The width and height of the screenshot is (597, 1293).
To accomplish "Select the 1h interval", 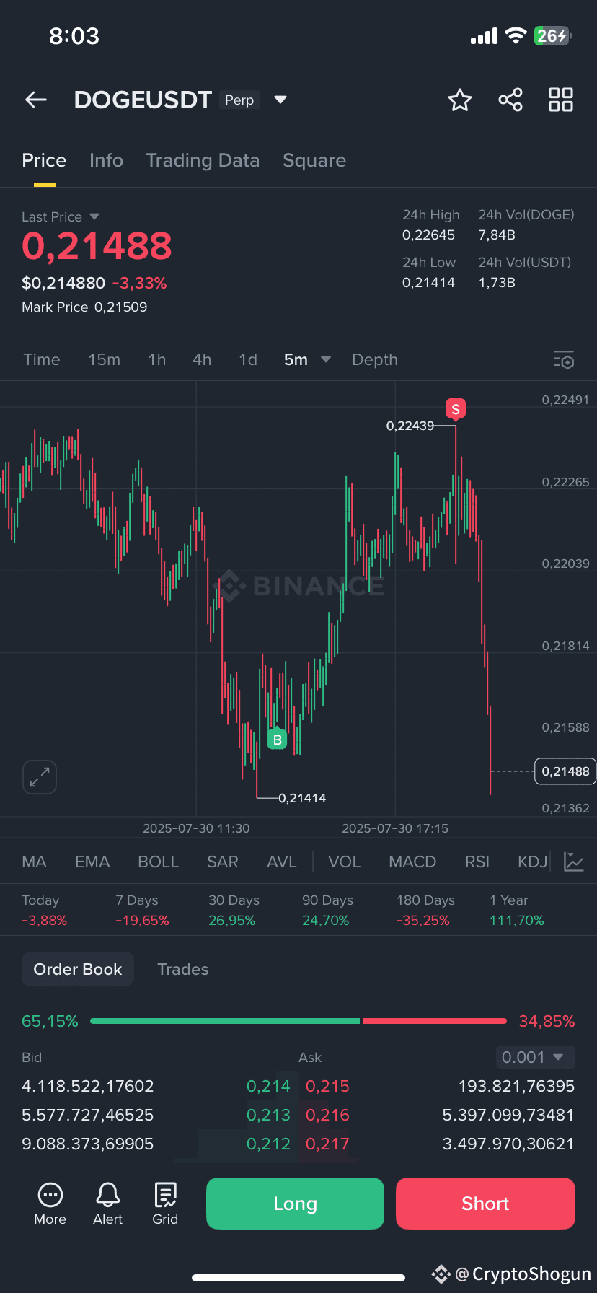I will click(x=157, y=359).
